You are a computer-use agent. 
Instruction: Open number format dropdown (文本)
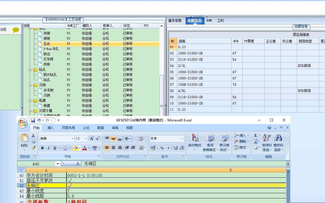(182, 139)
